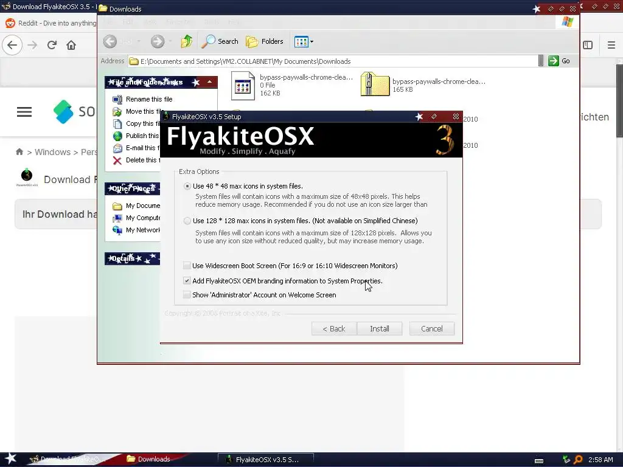
Task: Click the Copy this file icon
Action: click(117, 124)
